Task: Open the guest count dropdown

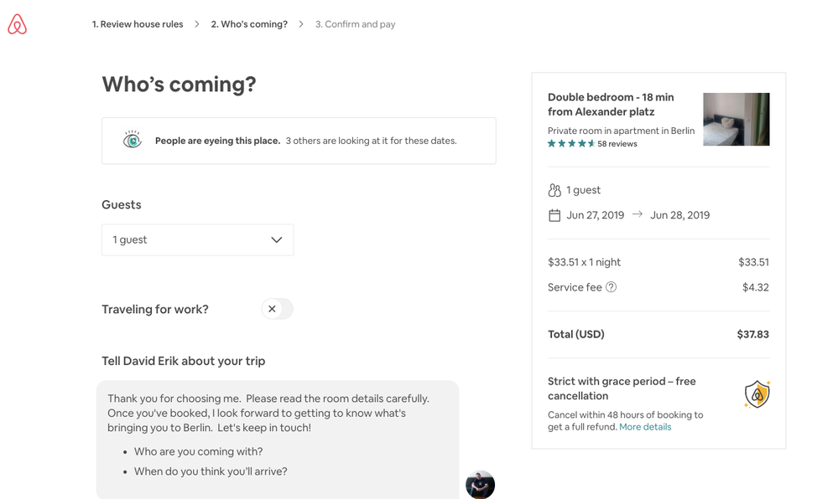Action: tap(197, 239)
